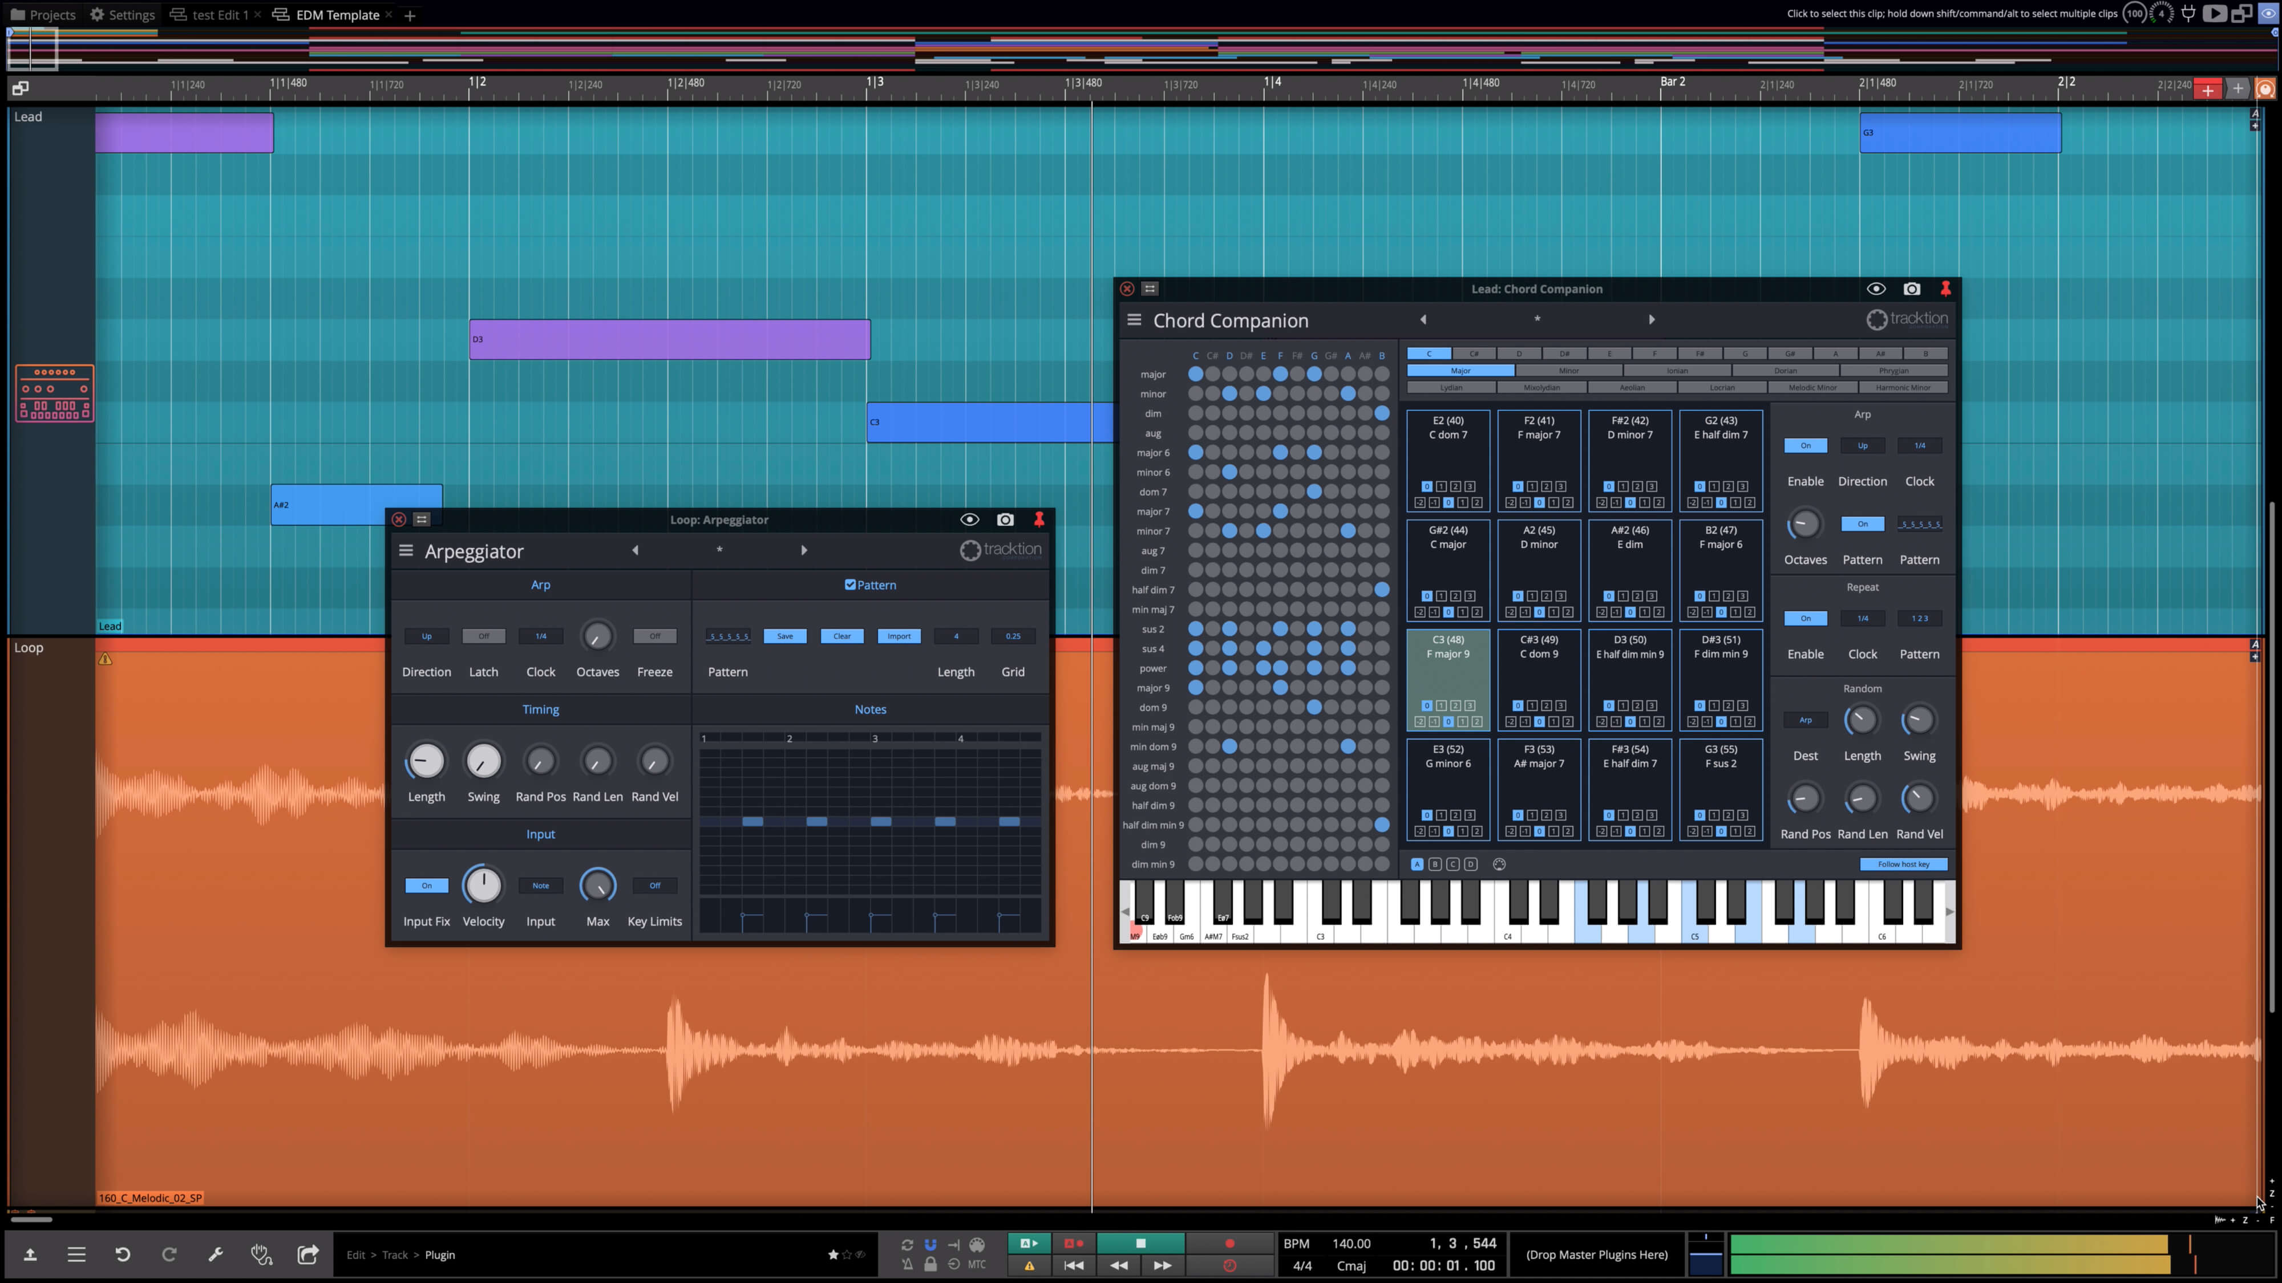Open the wrench tools icon
Viewport: 2282px width, 1283px height.
tap(215, 1254)
